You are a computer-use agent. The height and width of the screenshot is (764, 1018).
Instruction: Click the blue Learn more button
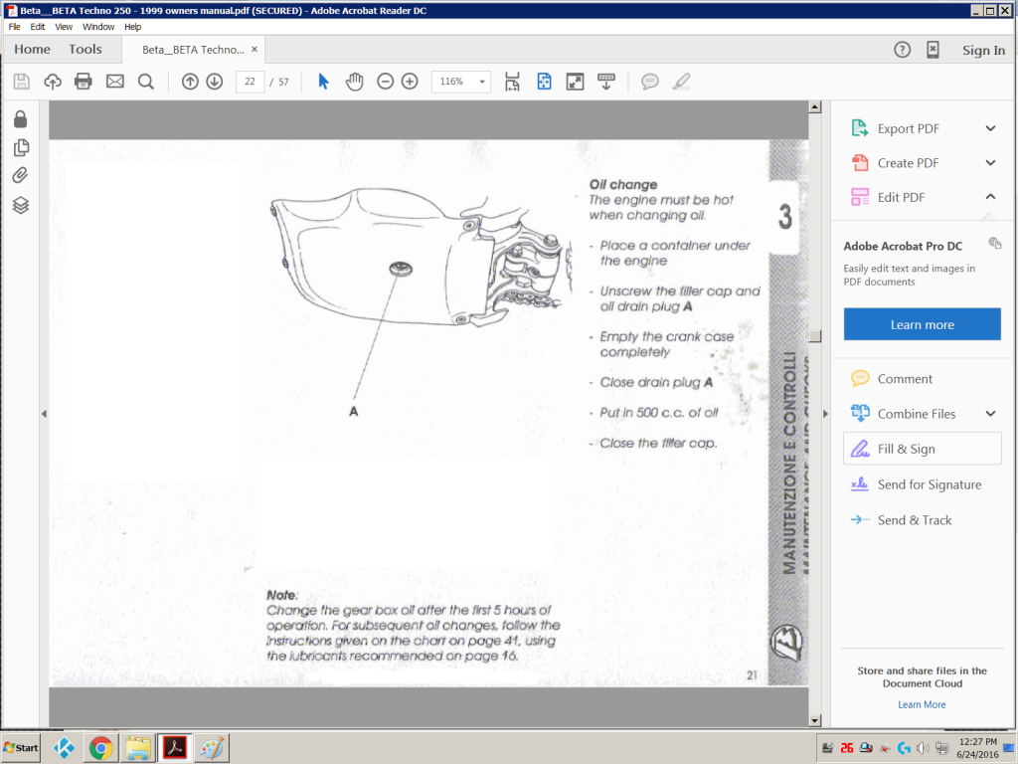click(x=922, y=324)
